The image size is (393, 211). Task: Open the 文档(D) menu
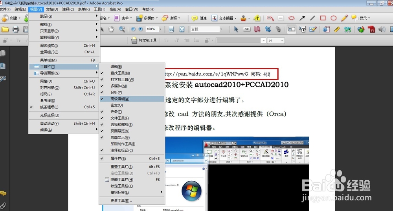[52, 9]
